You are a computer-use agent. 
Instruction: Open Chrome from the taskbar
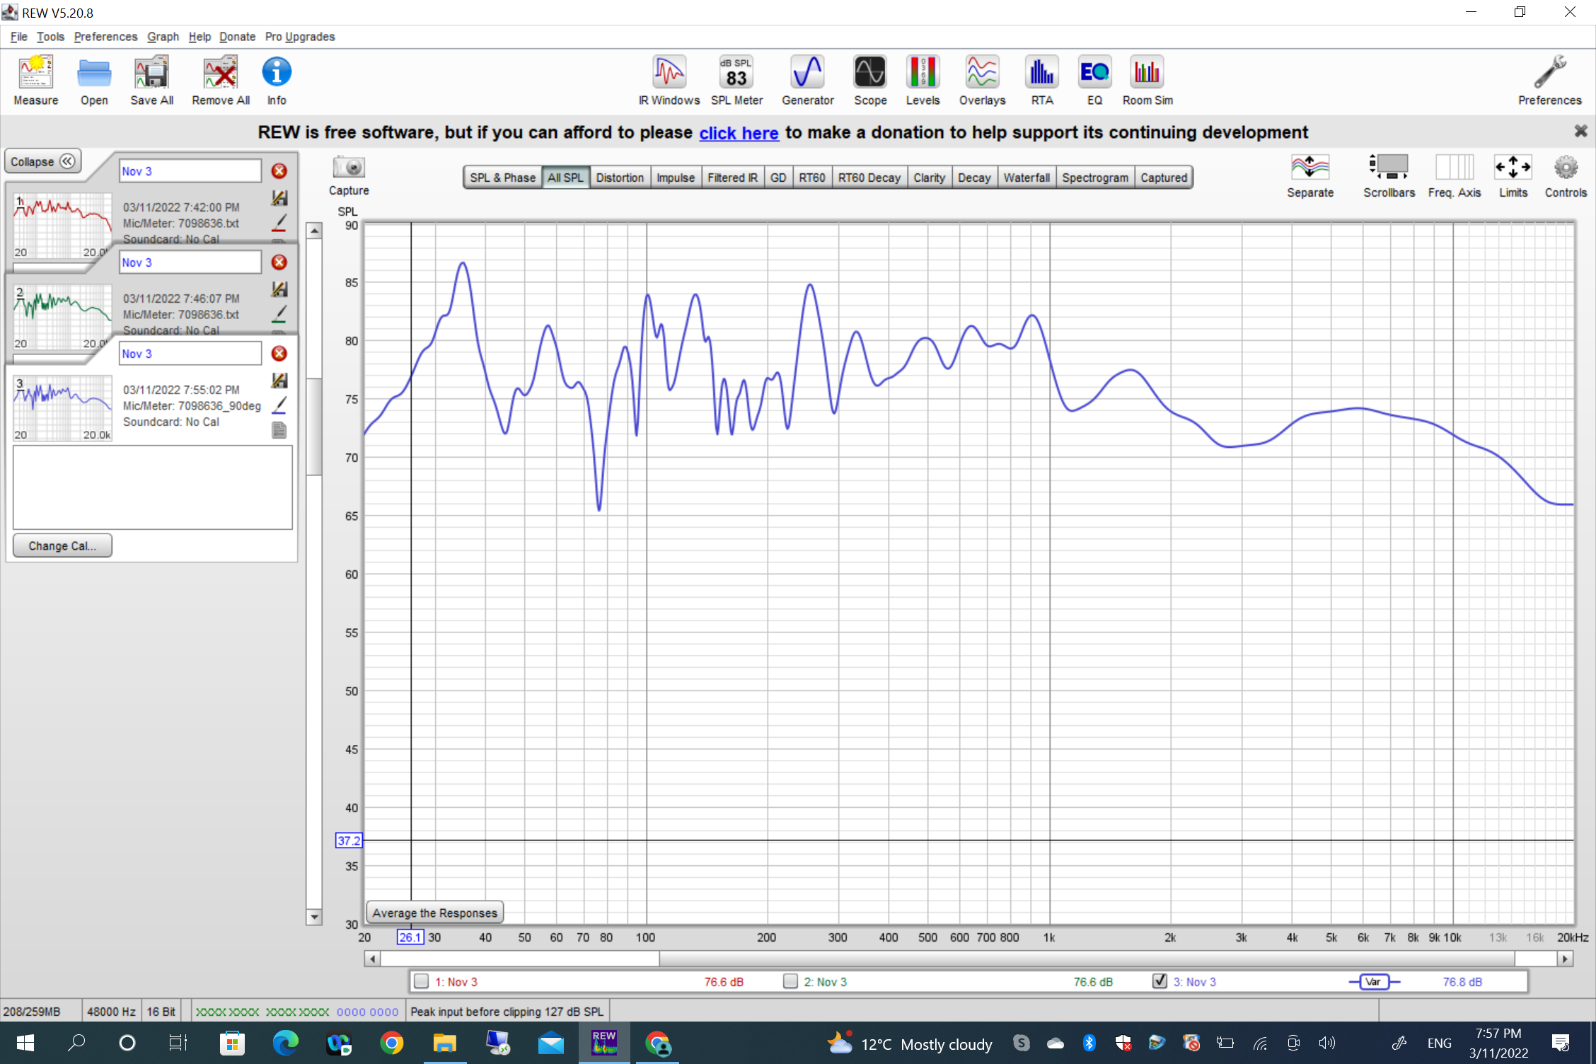point(391,1043)
